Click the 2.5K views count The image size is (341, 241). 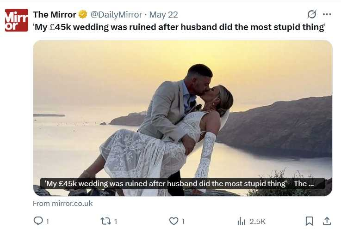pos(258,222)
